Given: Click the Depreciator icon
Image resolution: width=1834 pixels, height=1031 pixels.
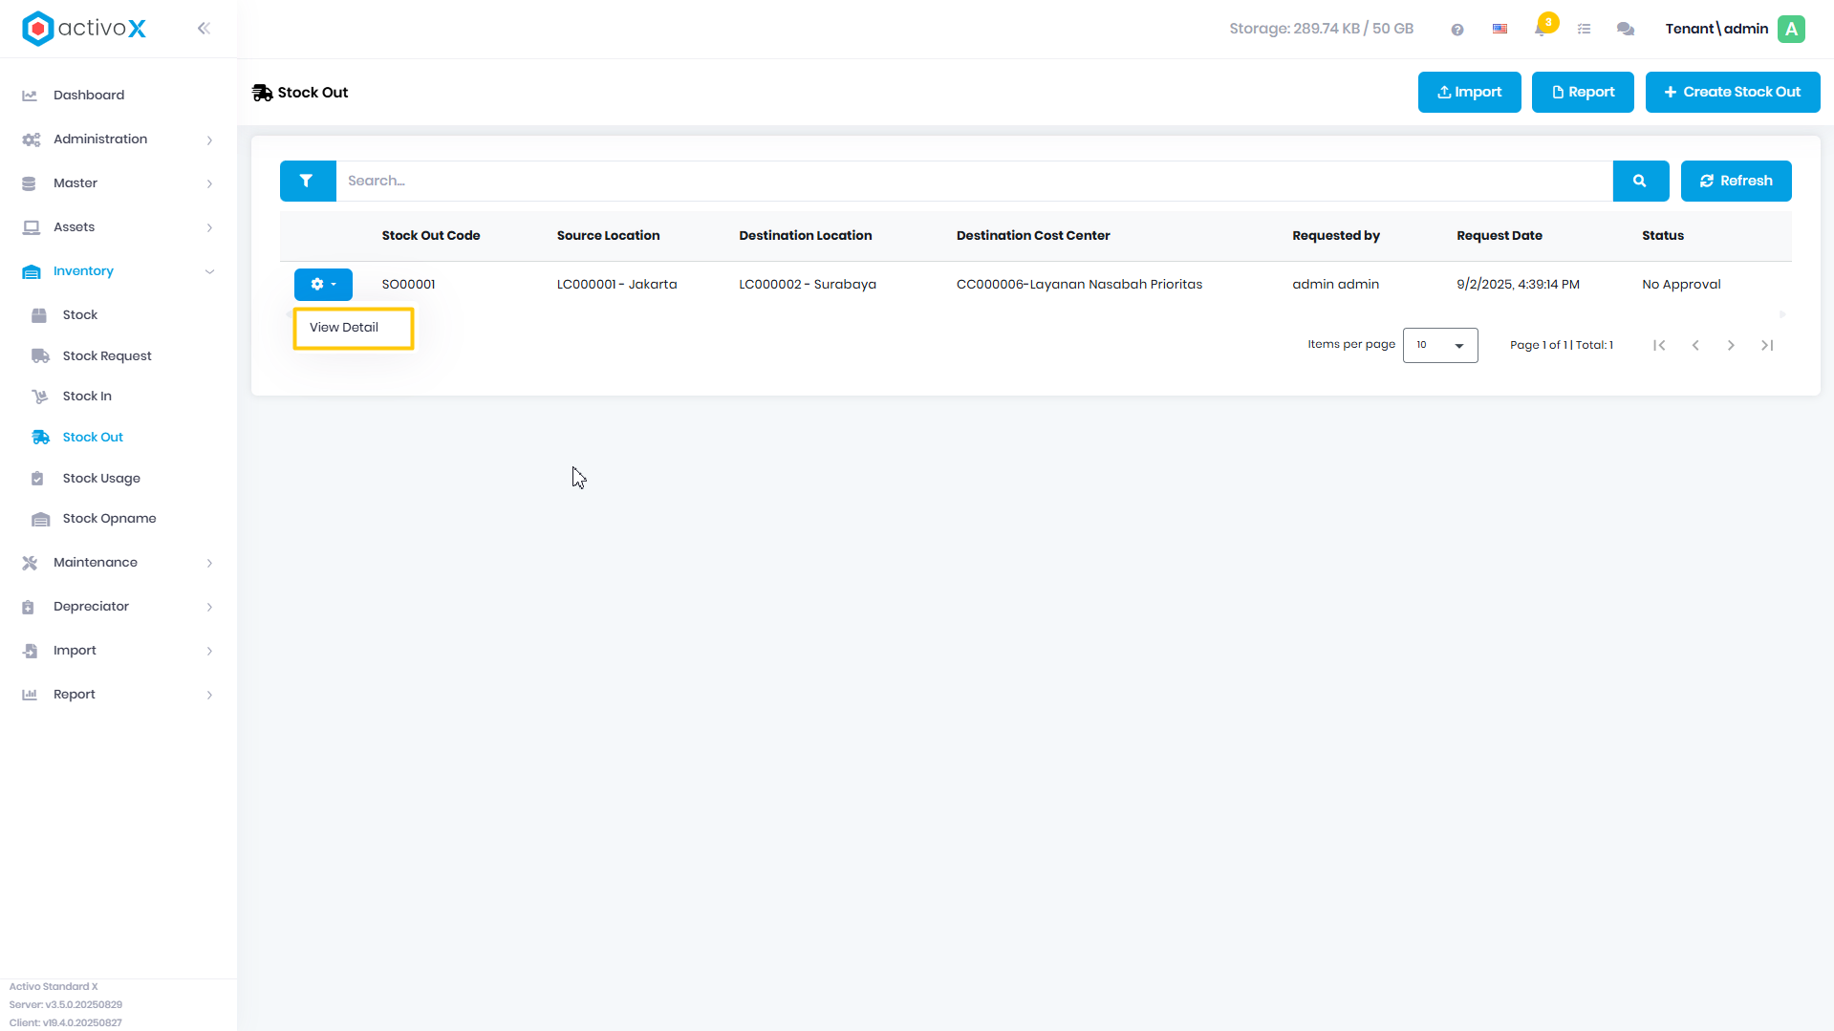Looking at the screenshot, I should pyautogui.click(x=29, y=607).
